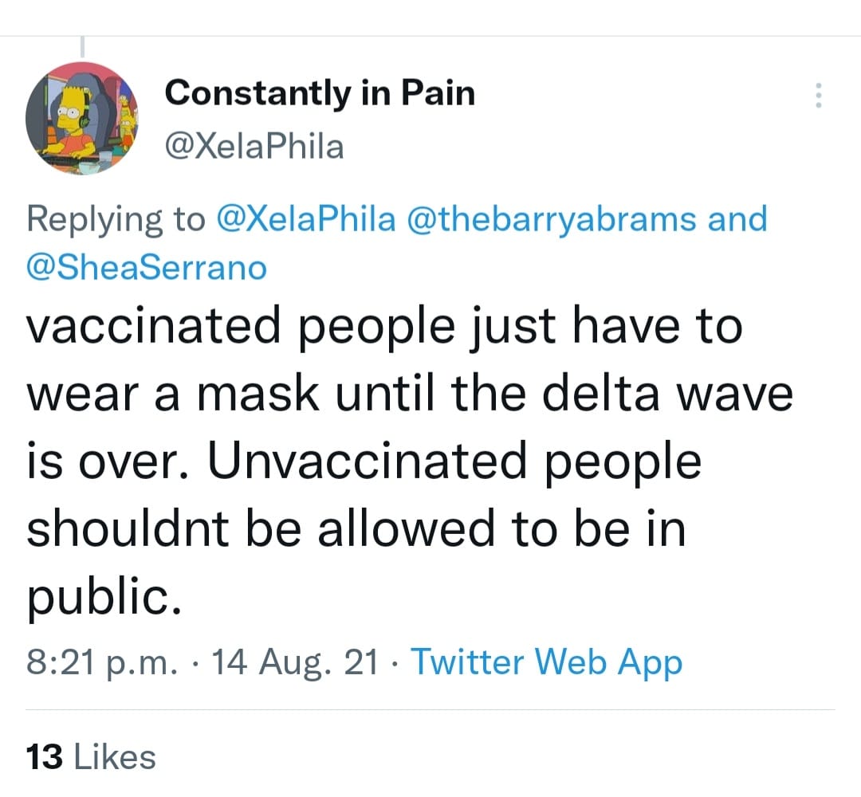The width and height of the screenshot is (861, 797).
Task: Click the gray @XelaPhila handle below the name
Action: [254, 147]
